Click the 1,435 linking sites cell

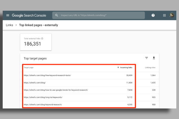coord(153,83)
